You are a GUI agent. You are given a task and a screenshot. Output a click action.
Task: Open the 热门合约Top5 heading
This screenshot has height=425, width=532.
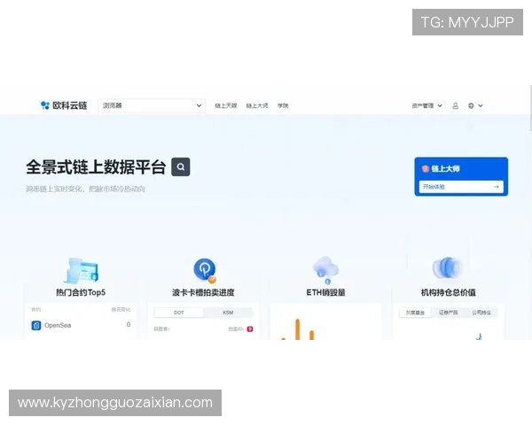tap(81, 292)
